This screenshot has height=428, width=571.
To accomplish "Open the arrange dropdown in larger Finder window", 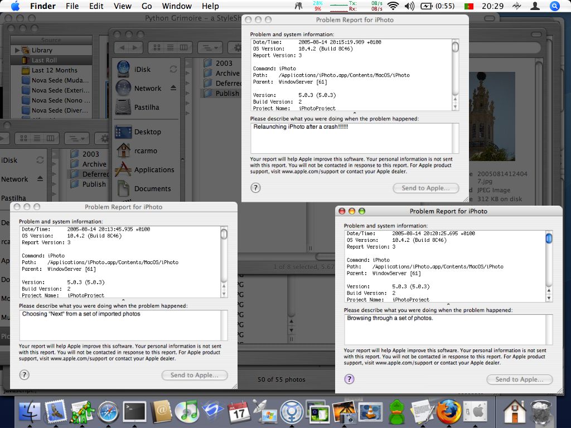I will click(210, 47).
